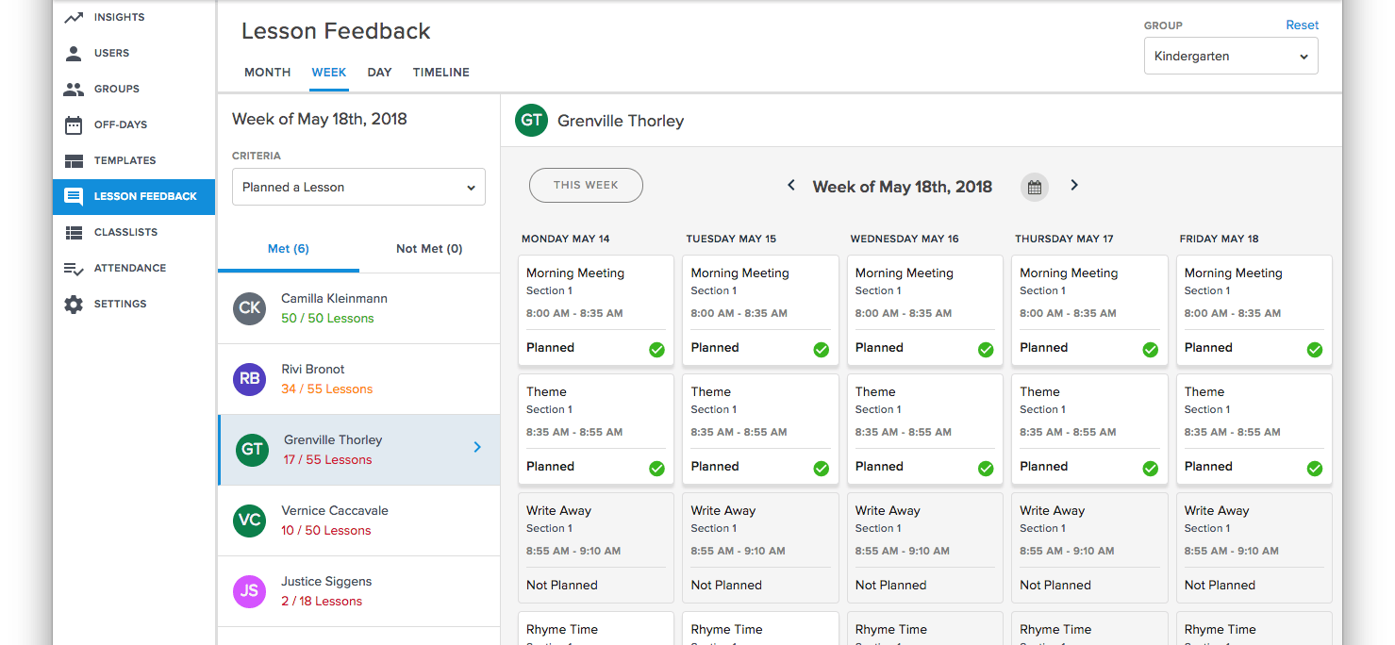Click Wednesday Theme planned checkmark

[986, 469]
